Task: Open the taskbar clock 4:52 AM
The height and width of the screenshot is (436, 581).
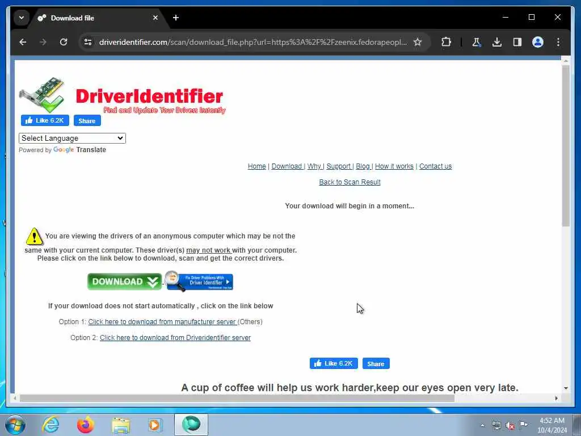Action: click(x=552, y=425)
